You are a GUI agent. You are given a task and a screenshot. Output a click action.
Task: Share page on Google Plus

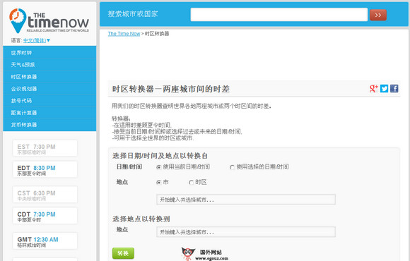tap(374, 88)
